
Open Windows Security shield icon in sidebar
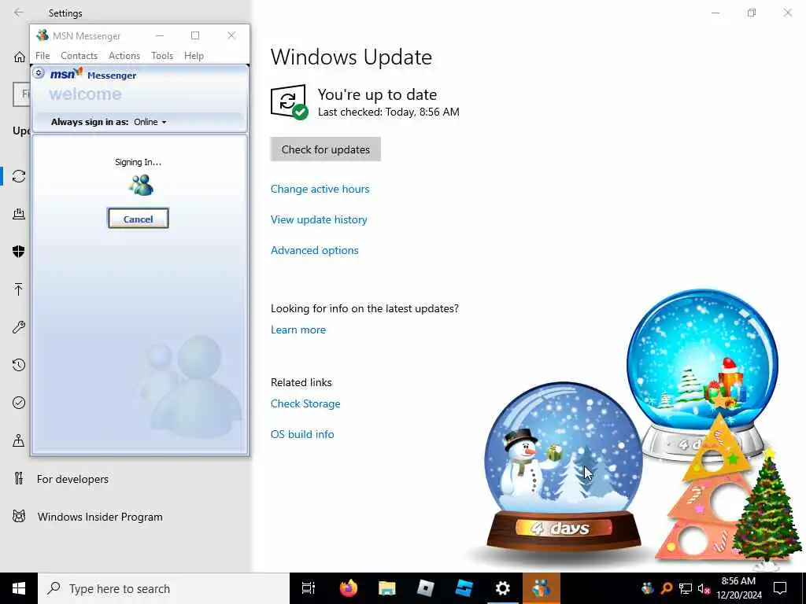click(19, 251)
